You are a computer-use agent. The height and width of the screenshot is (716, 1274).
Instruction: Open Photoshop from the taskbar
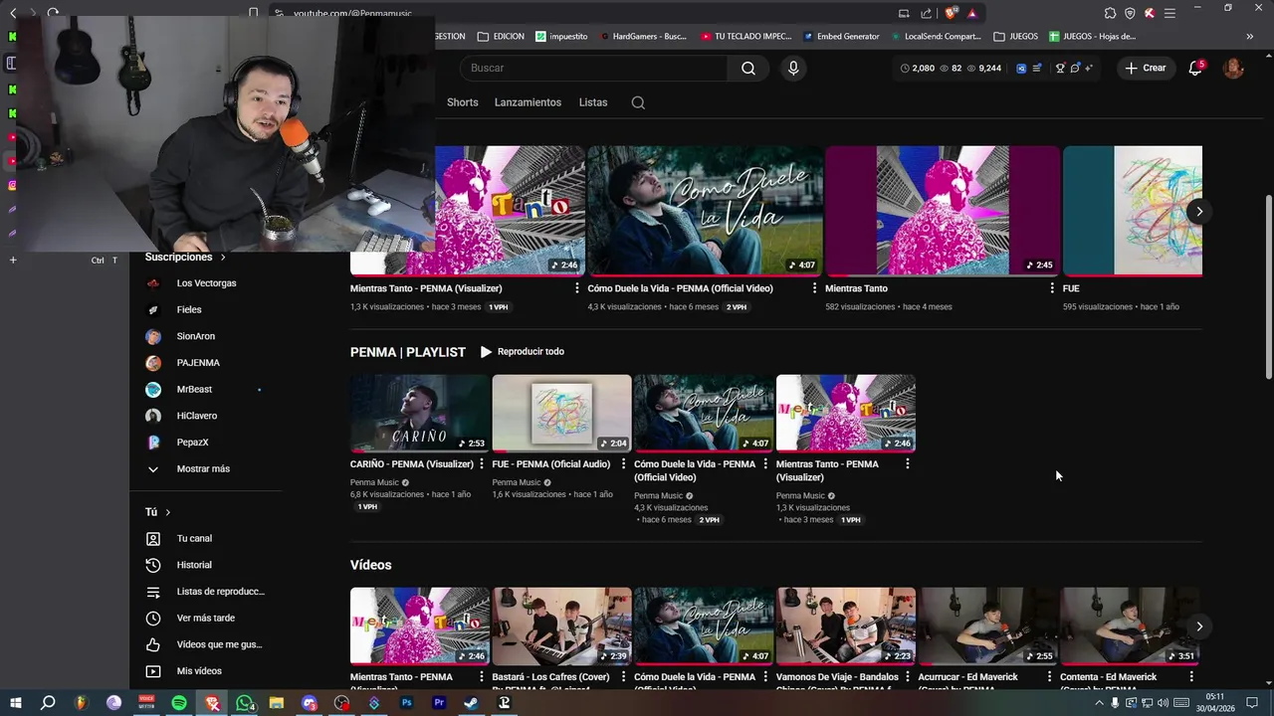406,703
